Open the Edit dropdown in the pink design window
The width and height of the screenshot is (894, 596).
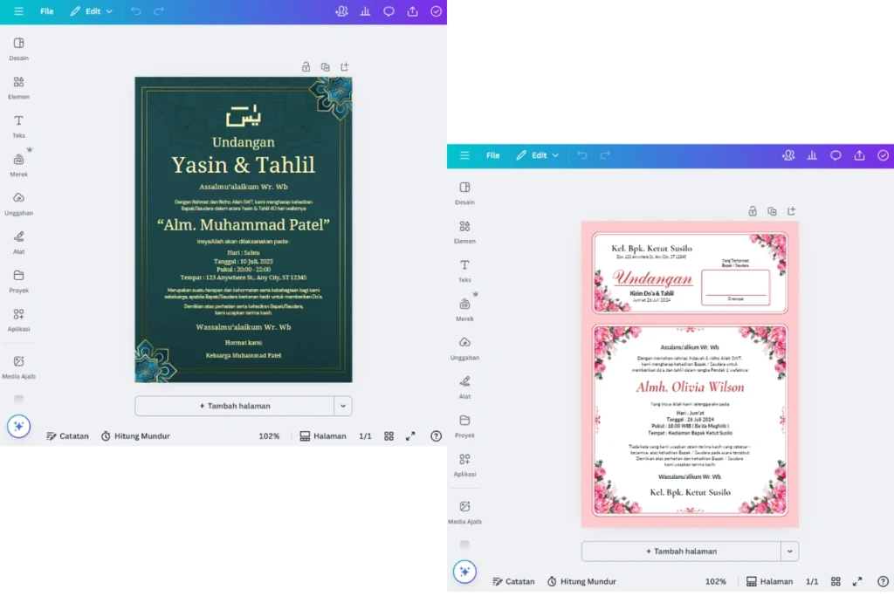[539, 154]
